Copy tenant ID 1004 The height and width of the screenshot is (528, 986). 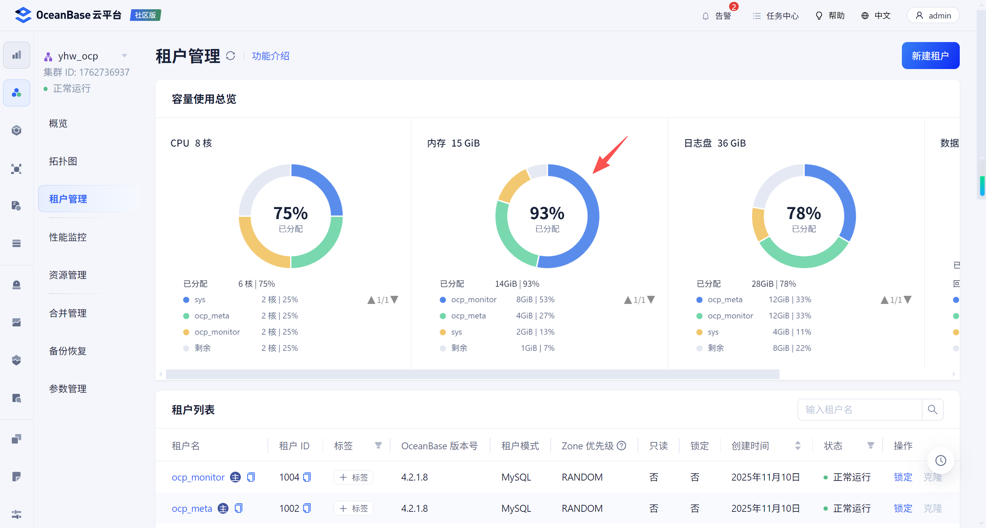point(307,477)
